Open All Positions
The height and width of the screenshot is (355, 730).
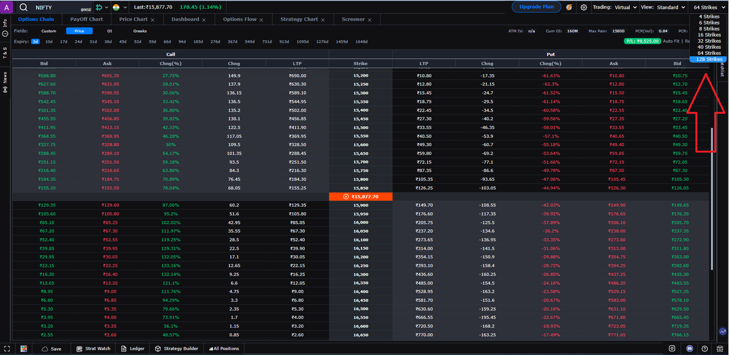tap(224, 349)
